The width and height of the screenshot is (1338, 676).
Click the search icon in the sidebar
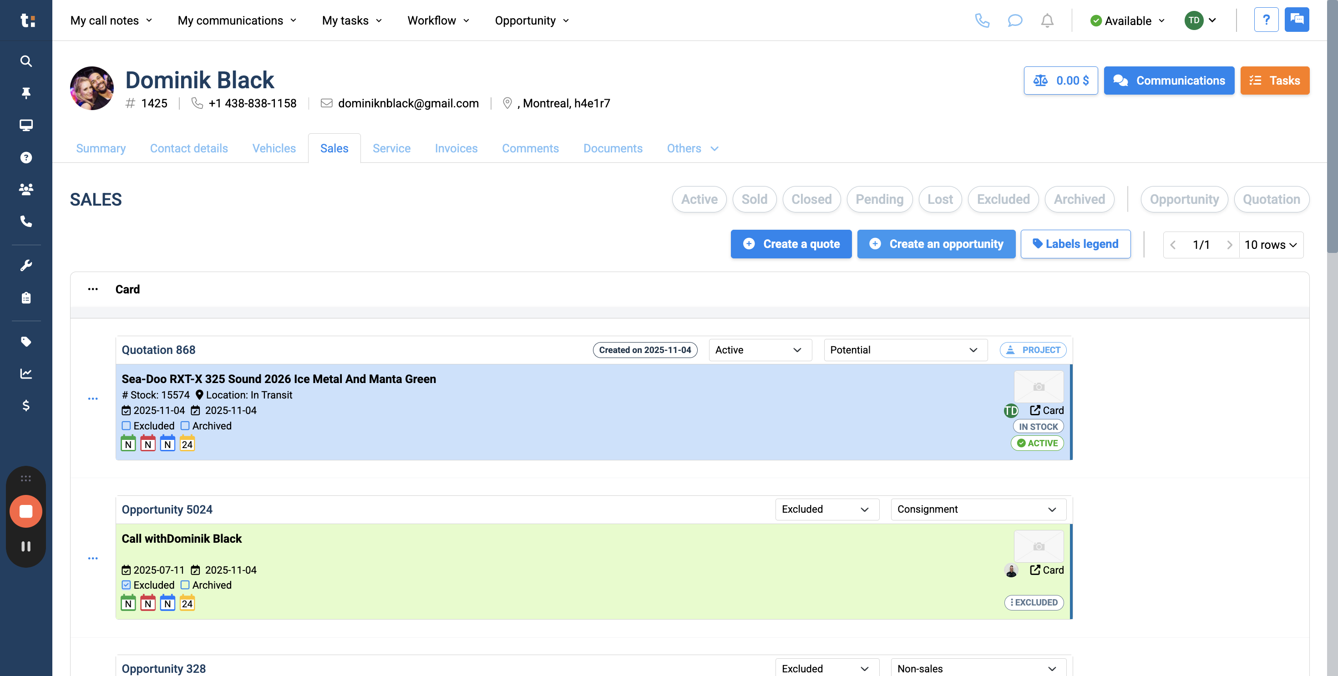click(26, 61)
